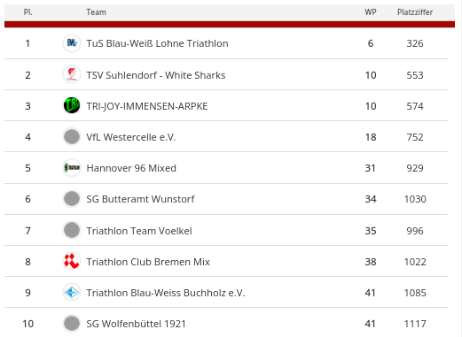
Task: Click the SG Wolfenbüttel 1921 placeholder logo
Action: pyautogui.click(x=72, y=323)
